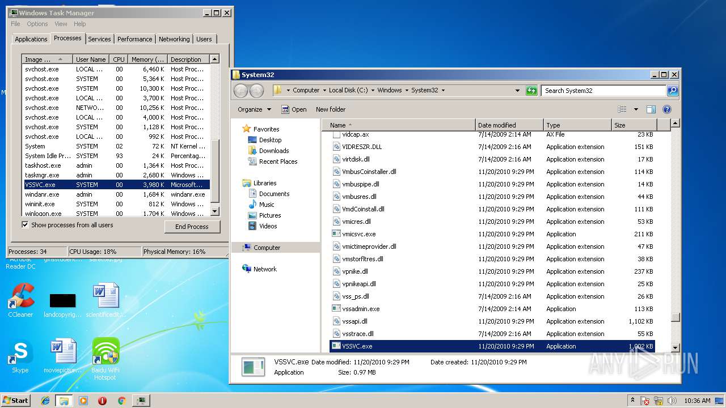The height and width of the screenshot is (408, 726).
Task: Expand the Computer breadcrumb arrow
Action: (324, 91)
